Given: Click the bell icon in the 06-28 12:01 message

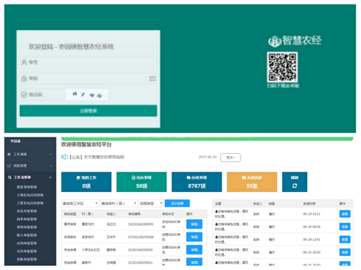Looking at the screenshot, I should pyautogui.click(x=217, y=237).
